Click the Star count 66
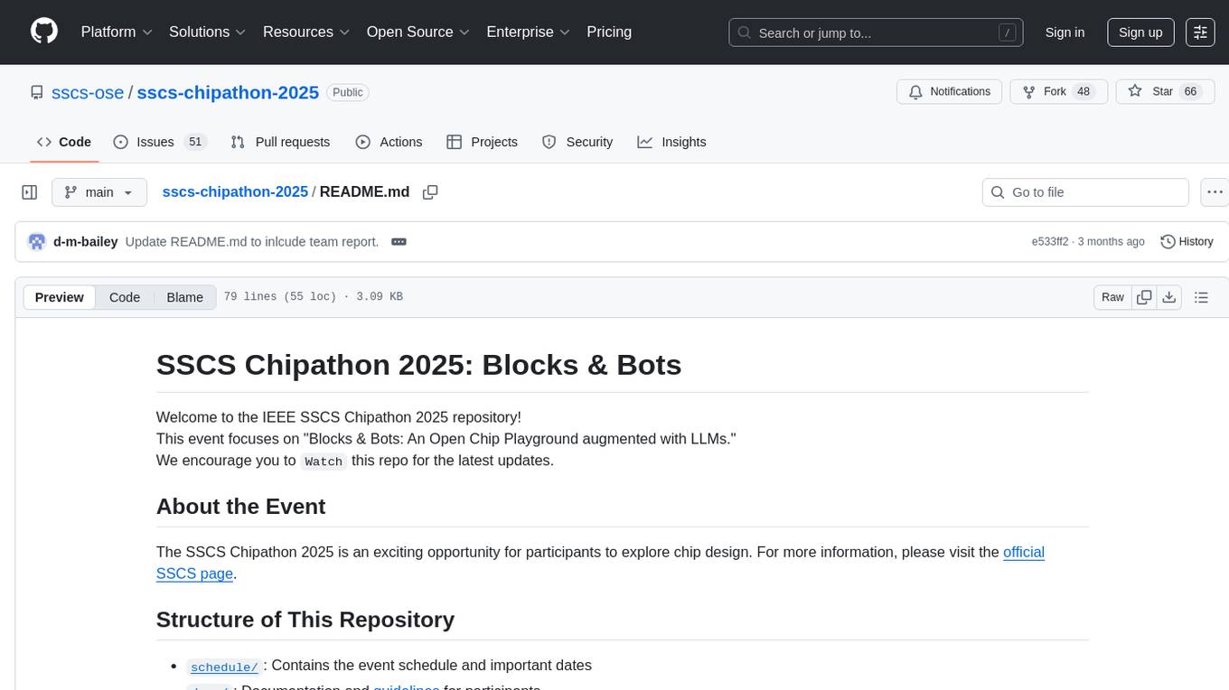 pos(1190,92)
